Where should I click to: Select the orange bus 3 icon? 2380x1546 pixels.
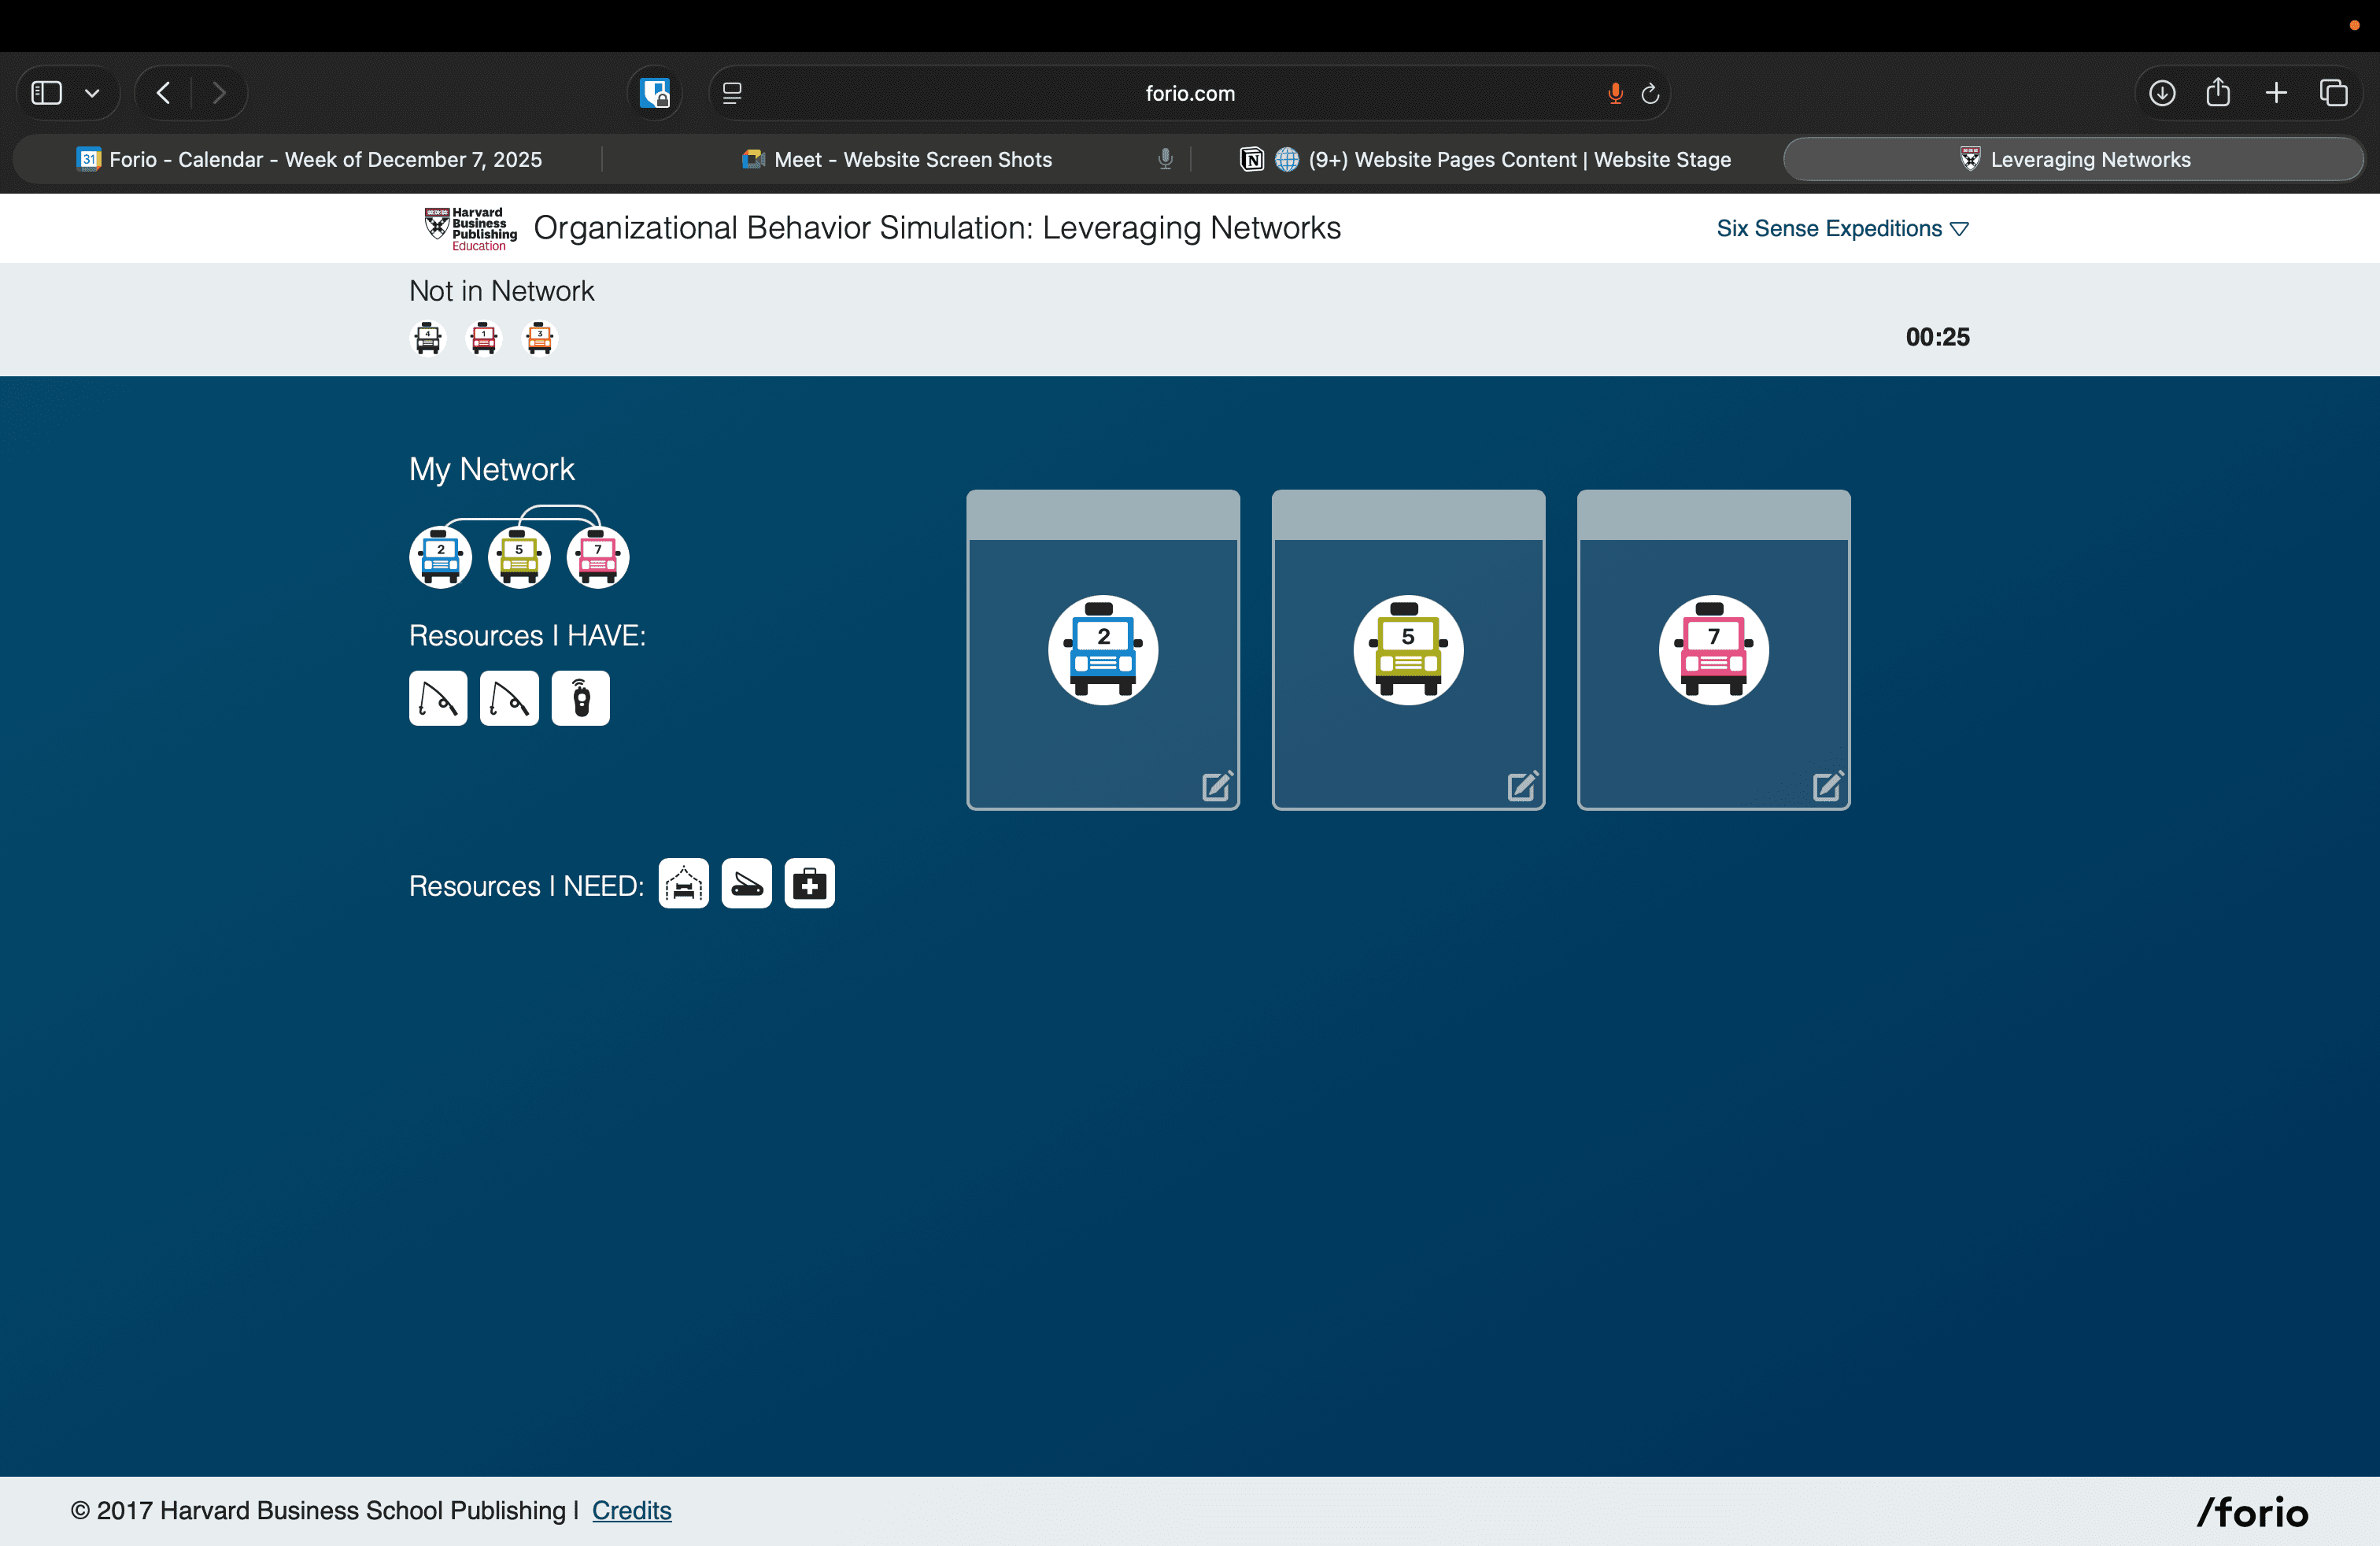tap(540, 338)
